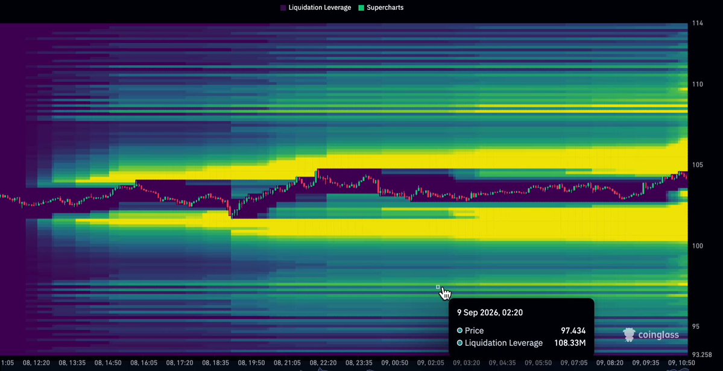Select the 105 price axis label
The image size is (723, 371).
(697, 165)
